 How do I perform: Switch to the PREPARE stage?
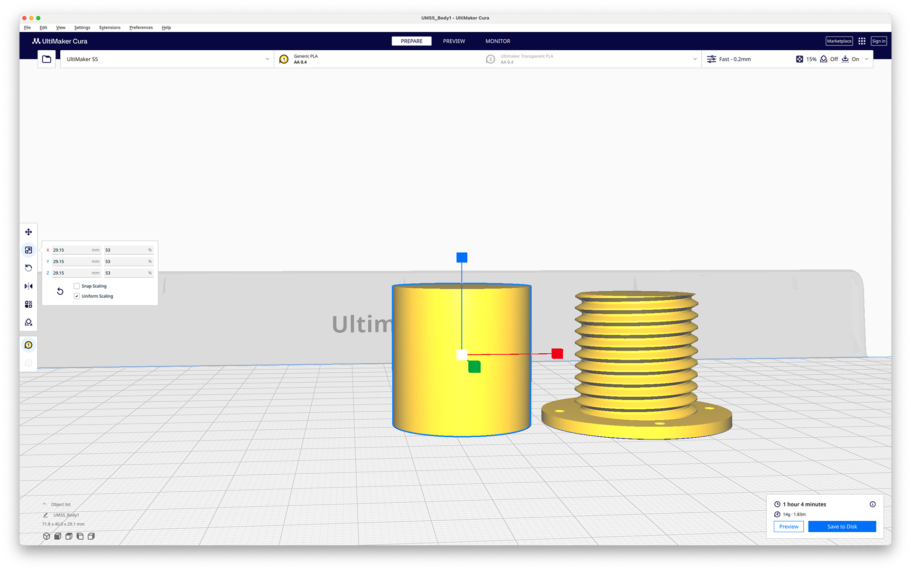(411, 41)
